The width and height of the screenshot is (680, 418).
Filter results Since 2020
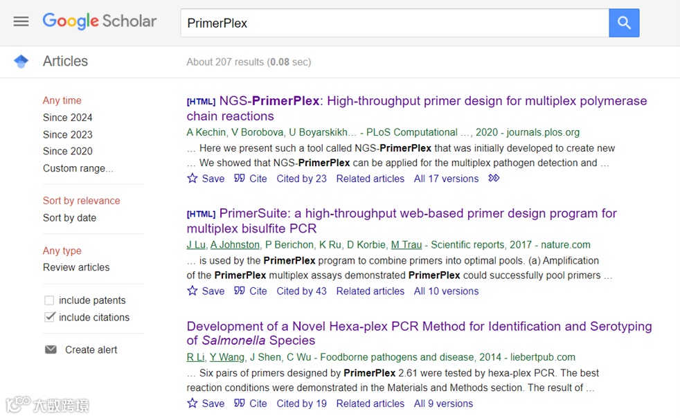click(x=67, y=151)
